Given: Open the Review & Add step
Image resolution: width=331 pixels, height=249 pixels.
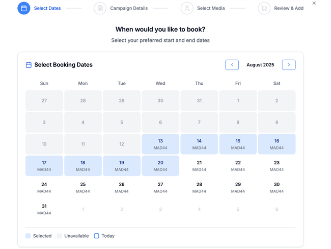Looking at the screenshot, I should click(x=289, y=8).
